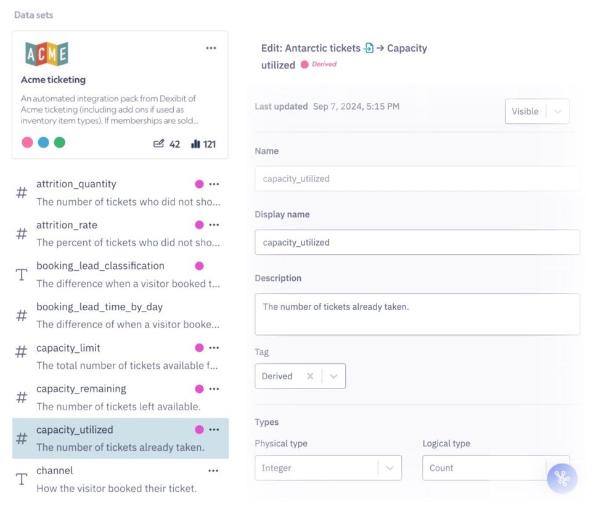Viewport: 604px width, 511px height.
Task: Click the edit count icon showing 42
Action: (x=159, y=143)
